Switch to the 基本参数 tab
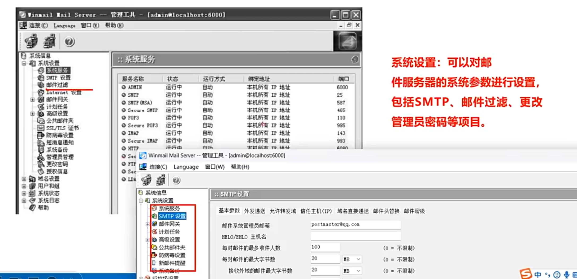 click(x=229, y=211)
